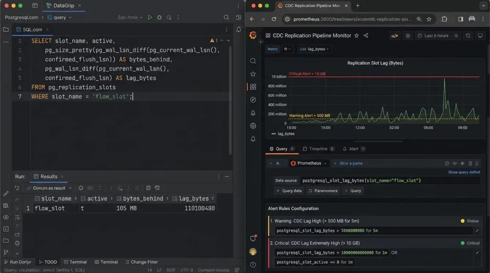Image resolution: width=490 pixels, height=273 pixels.
Task: Zoom out time range in Grafana
Action: [x=456, y=35]
